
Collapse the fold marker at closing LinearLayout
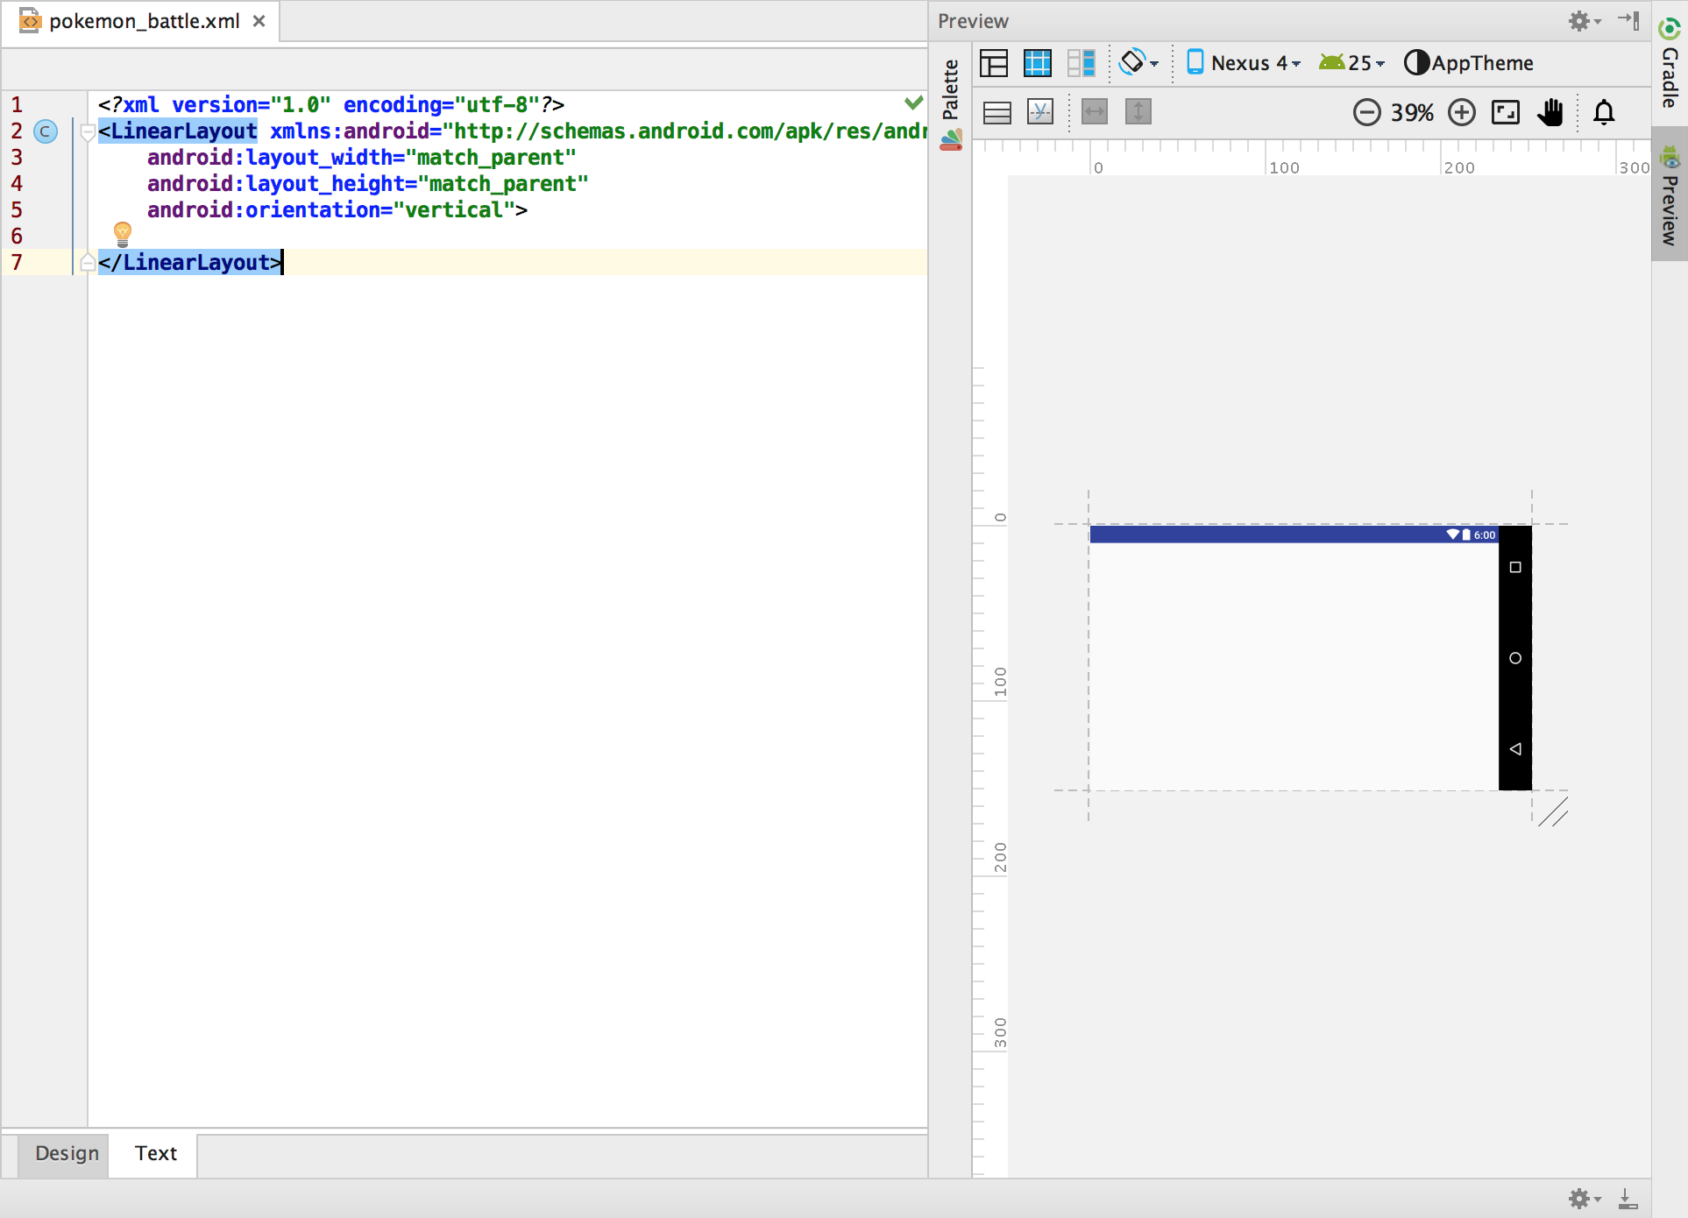(x=87, y=262)
